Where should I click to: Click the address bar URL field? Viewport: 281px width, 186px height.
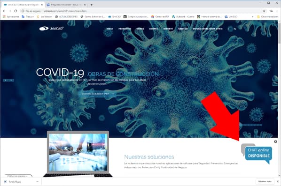[141, 11]
